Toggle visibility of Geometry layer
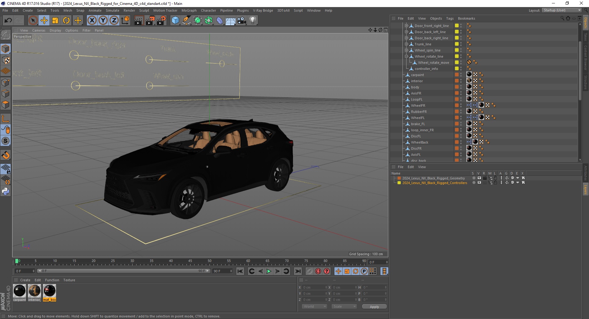The image size is (589, 319). (479, 178)
